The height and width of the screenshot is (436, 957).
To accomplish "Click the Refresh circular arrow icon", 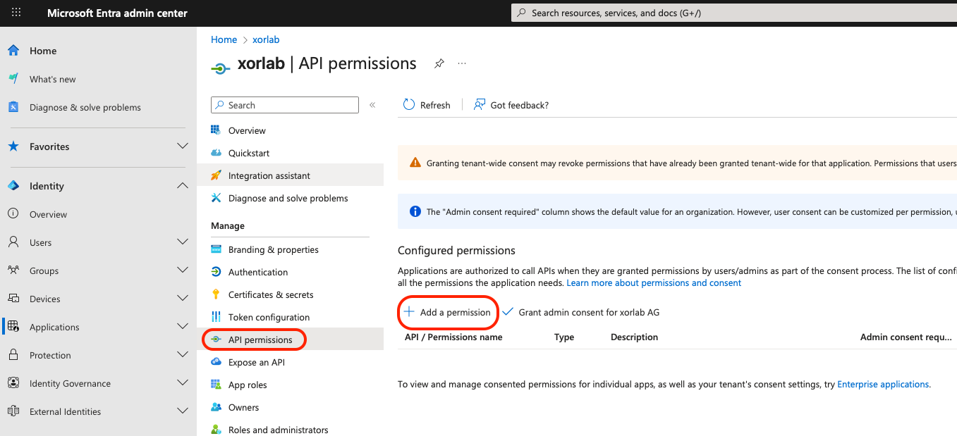I will pos(409,105).
